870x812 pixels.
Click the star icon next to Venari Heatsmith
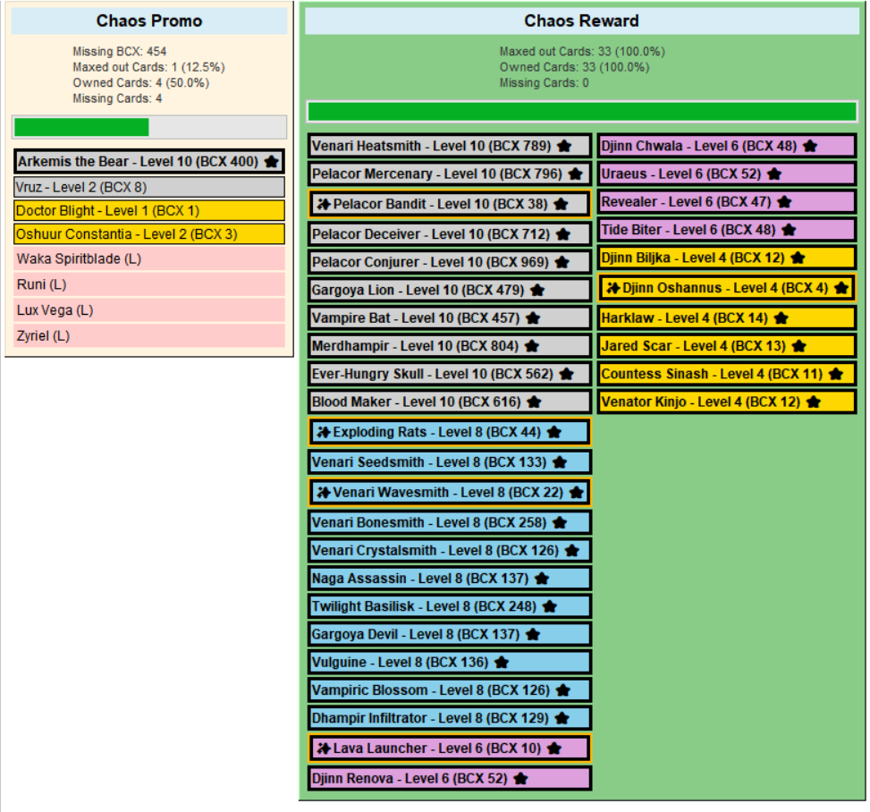[564, 146]
